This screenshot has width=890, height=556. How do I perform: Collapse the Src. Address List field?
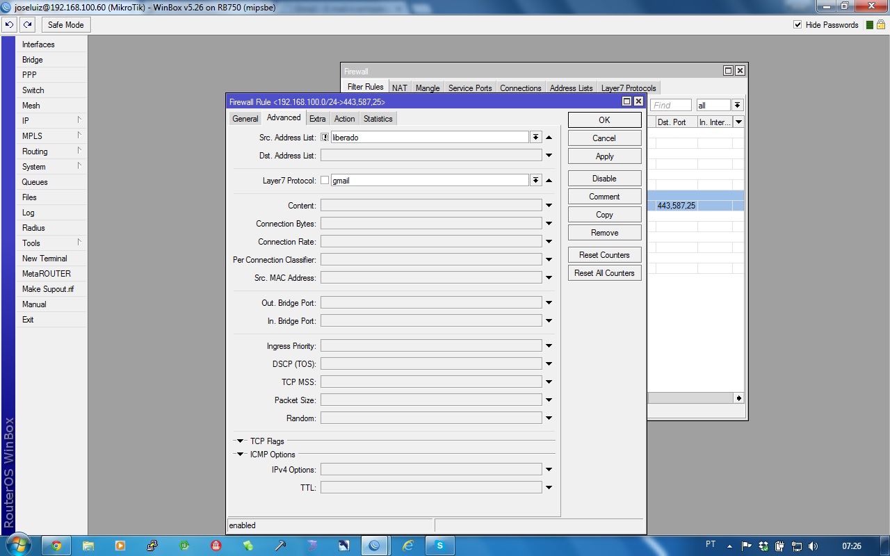549,138
